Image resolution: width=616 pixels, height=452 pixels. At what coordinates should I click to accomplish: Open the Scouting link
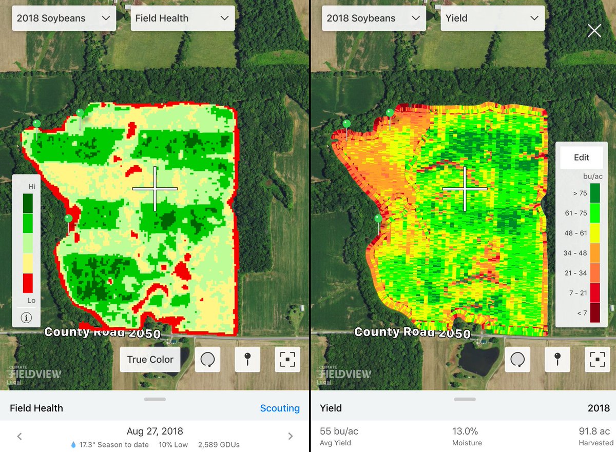(280, 408)
